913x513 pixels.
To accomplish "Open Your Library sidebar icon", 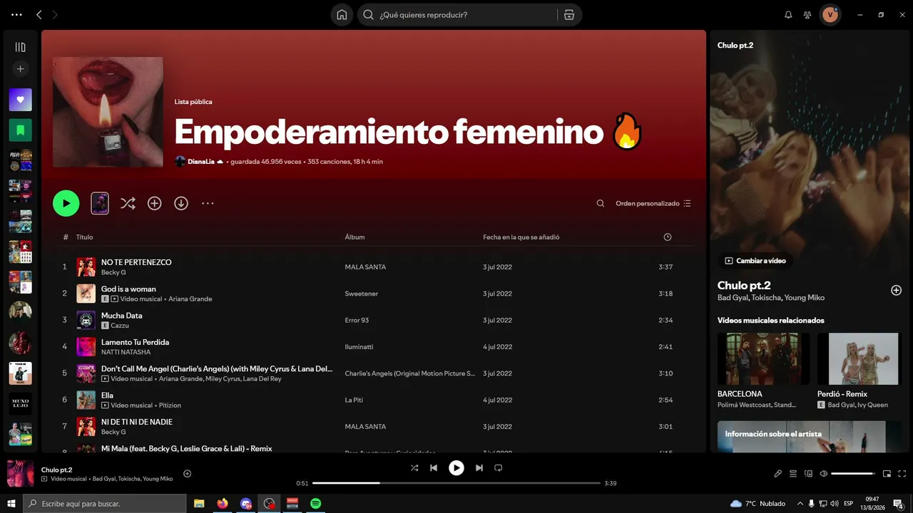I will pyautogui.click(x=20, y=47).
